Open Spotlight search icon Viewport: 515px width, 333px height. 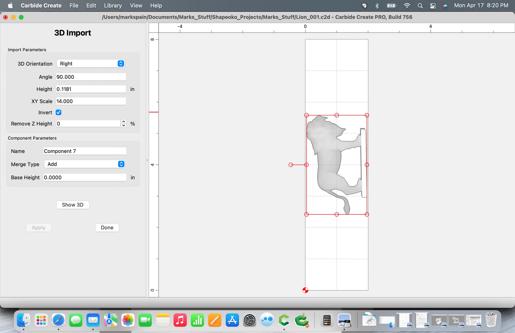pos(420,6)
